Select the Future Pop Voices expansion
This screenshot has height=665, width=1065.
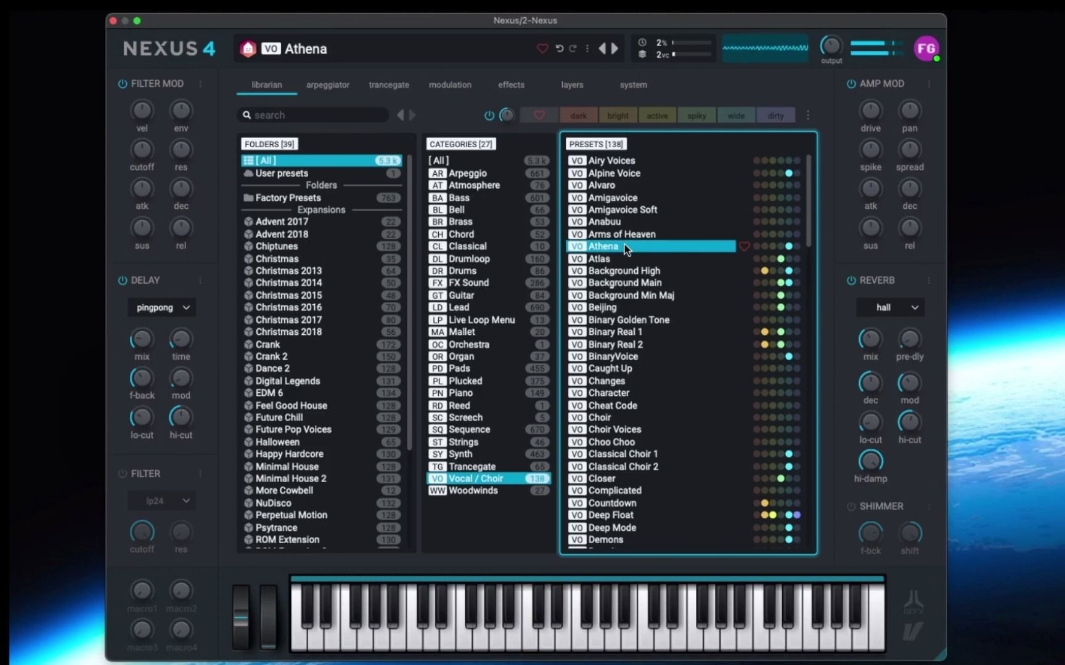pyautogui.click(x=322, y=429)
